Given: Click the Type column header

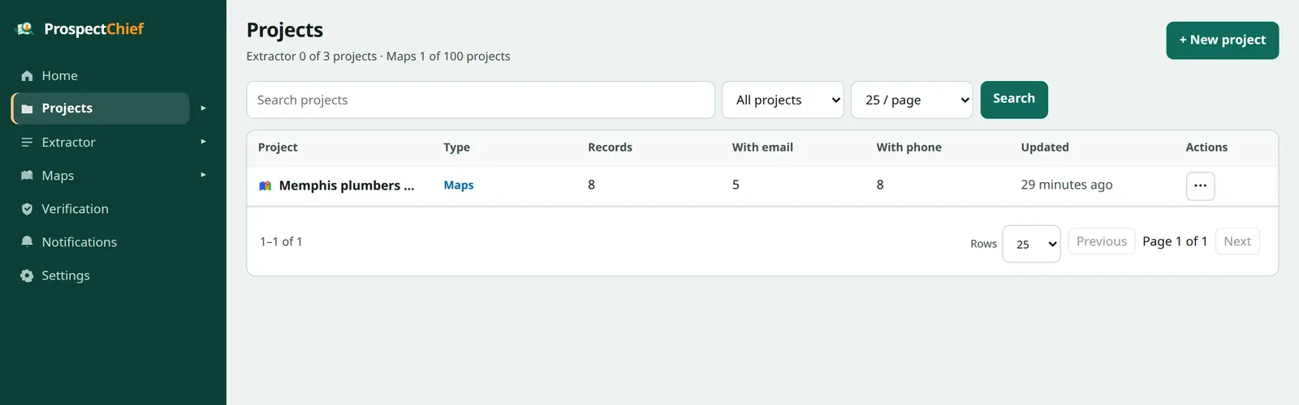Looking at the screenshot, I should pos(457,147).
